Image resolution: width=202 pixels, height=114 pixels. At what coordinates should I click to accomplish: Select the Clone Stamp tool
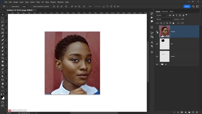click(x=3, y=47)
